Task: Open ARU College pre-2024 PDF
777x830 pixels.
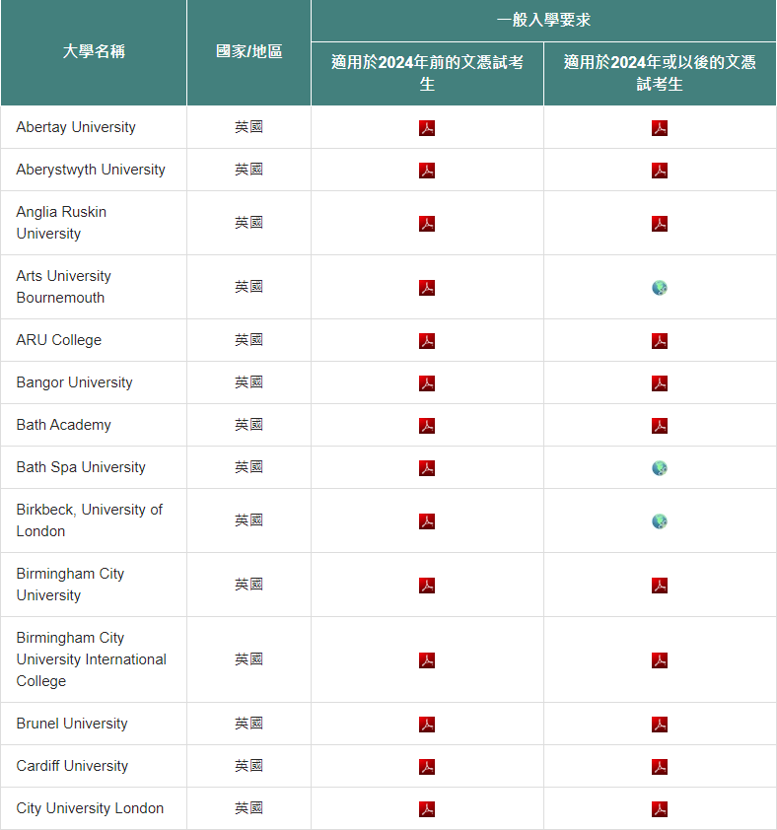Action: (427, 341)
